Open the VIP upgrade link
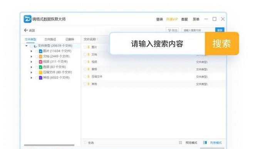Screen dimensions: 263x149 [172, 19]
